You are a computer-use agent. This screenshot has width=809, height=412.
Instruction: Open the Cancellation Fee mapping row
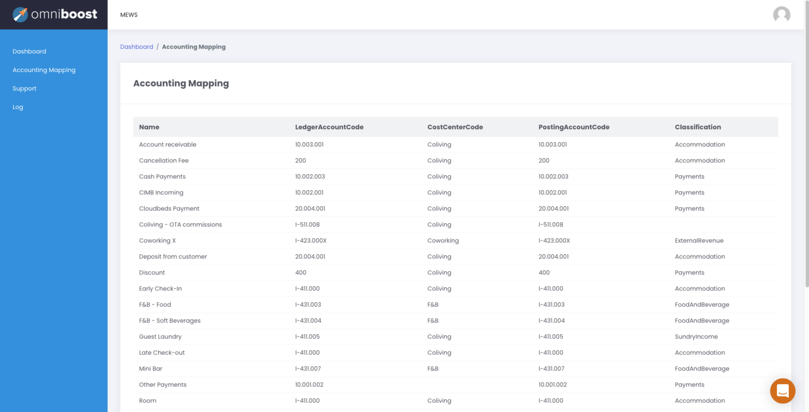tap(163, 160)
